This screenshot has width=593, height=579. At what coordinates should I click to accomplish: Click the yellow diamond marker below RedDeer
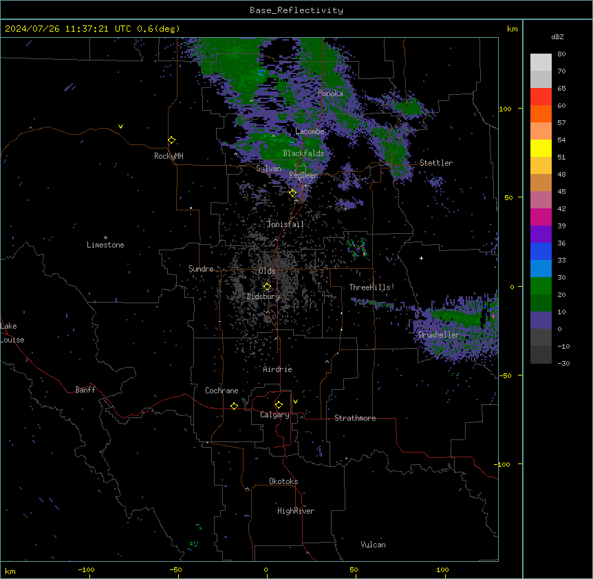[293, 193]
